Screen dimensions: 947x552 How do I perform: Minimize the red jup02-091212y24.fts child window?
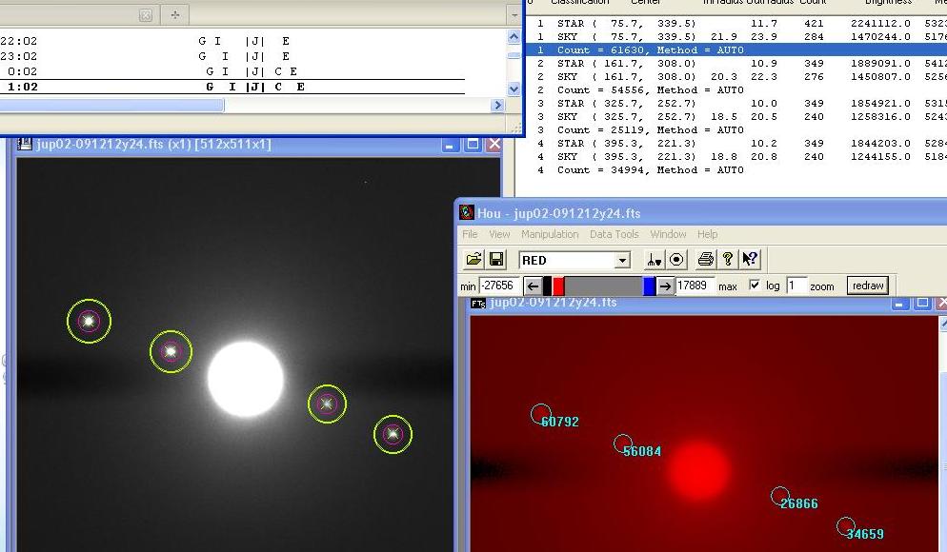point(899,303)
